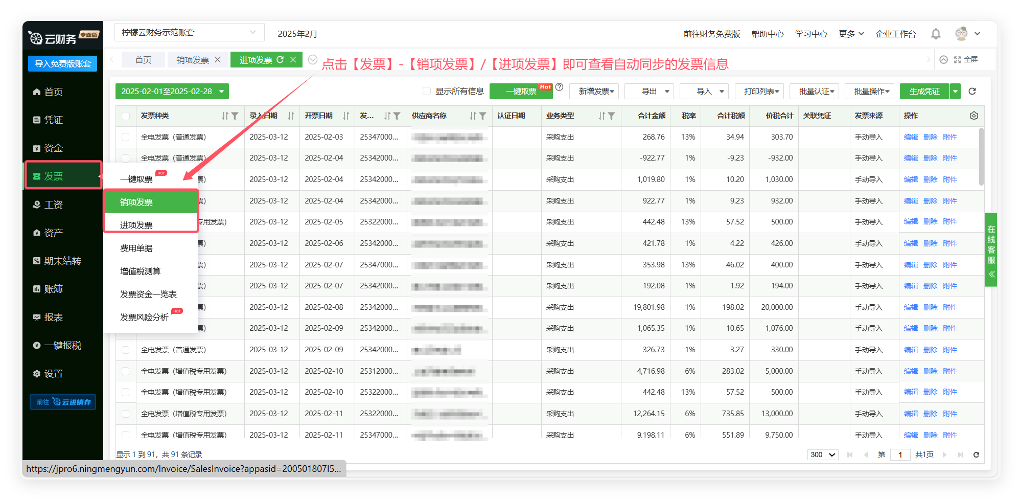Open the arrow beside 生成凭证
This screenshot has height=499, width=1020.
click(956, 91)
